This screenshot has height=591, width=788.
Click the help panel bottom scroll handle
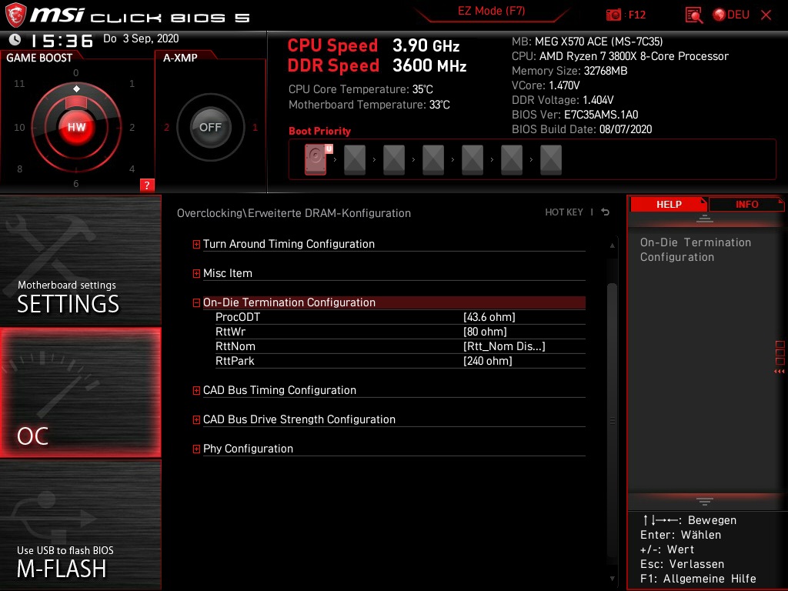point(705,502)
